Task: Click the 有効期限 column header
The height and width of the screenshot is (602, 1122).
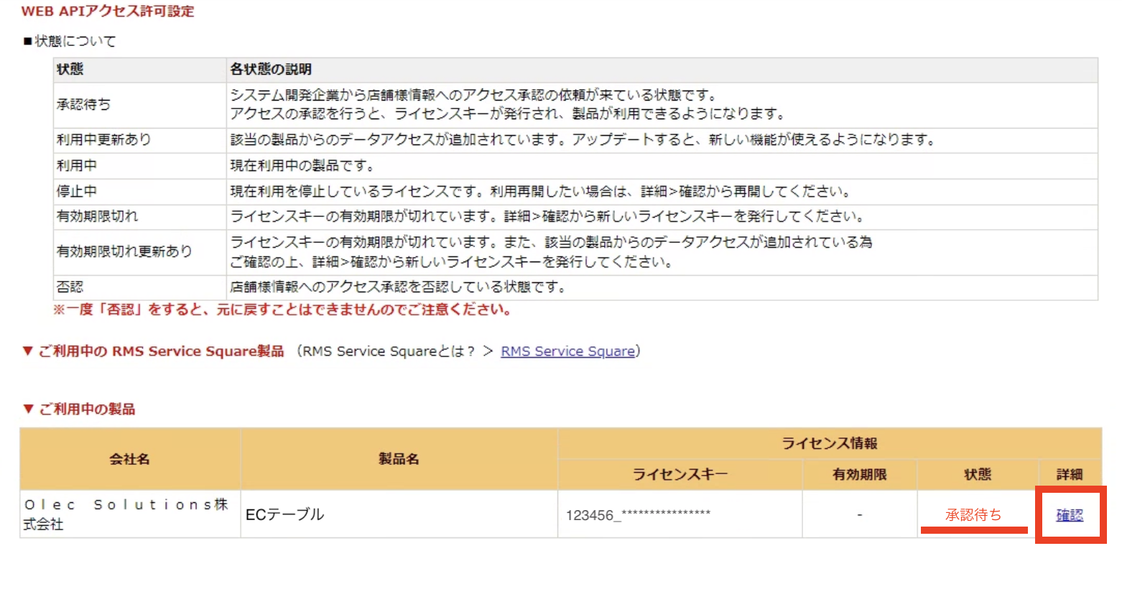Action: point(859,474)
